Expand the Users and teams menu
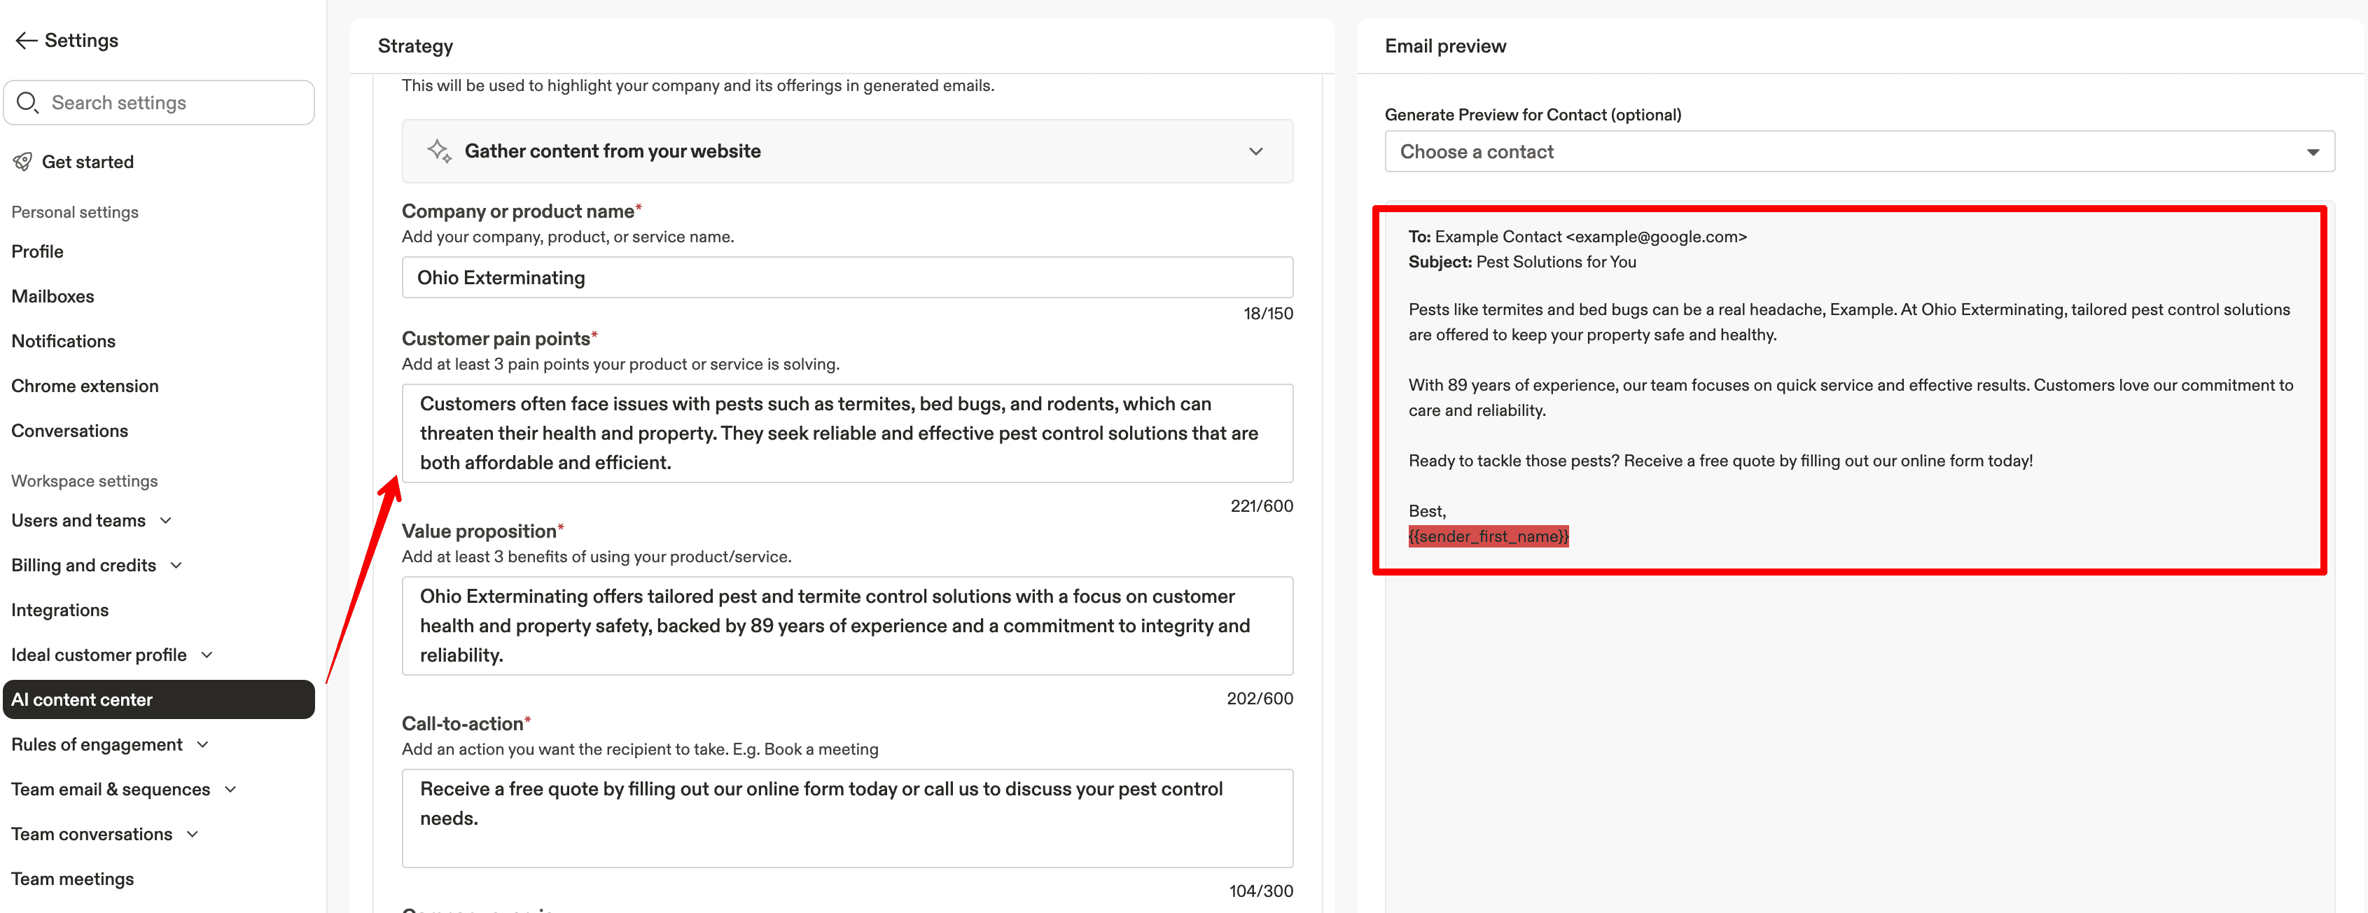2368x913 pixels. (x=167, y=520)
